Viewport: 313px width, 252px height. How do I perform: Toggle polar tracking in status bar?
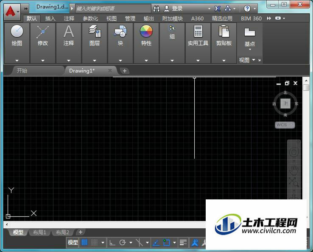tap(123, 243)
